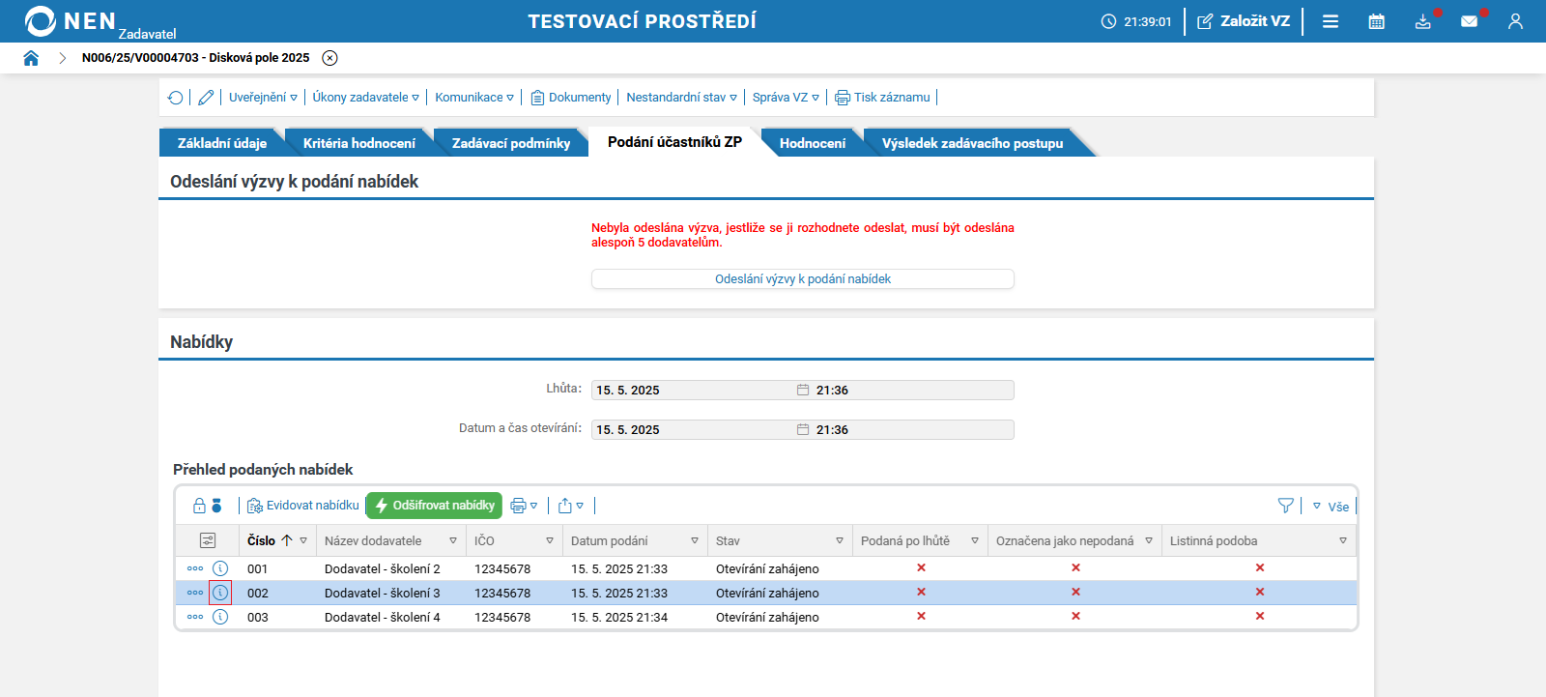Click the pencil edit icon
Screen dimensions: 1546x697
point(206,98)
